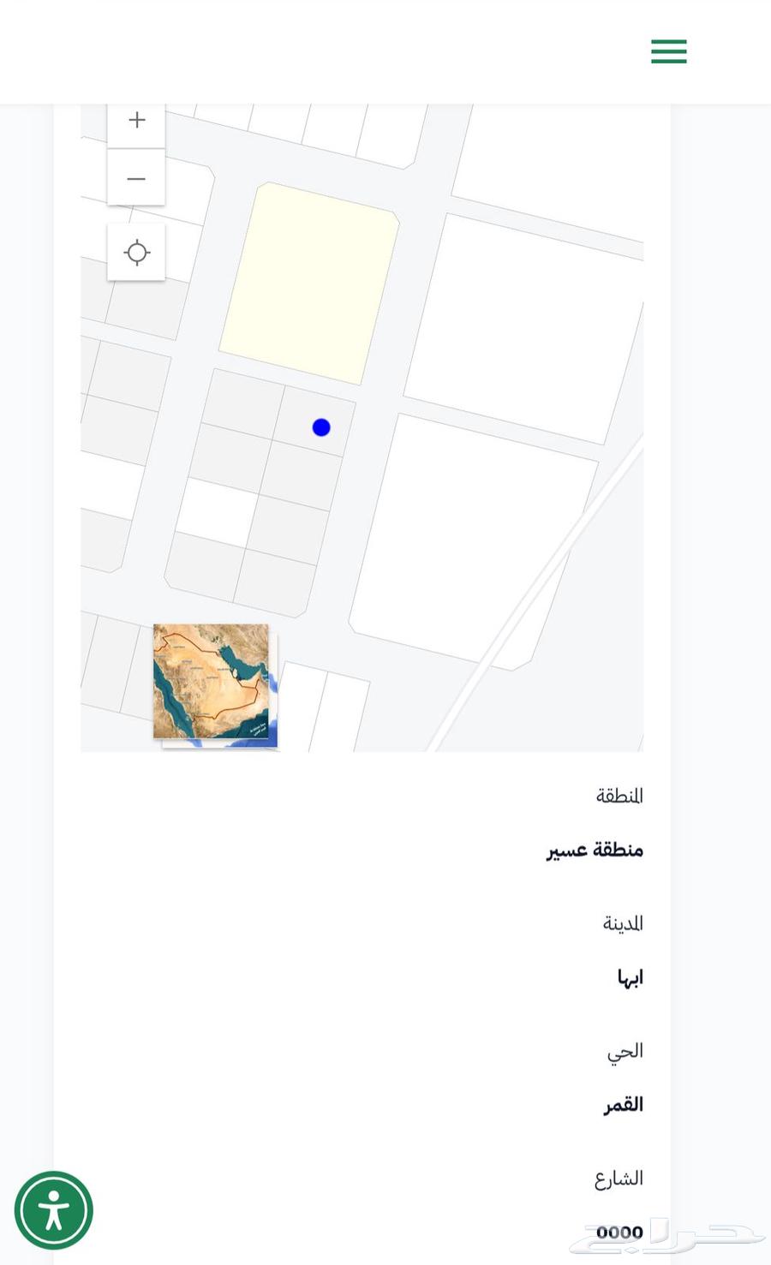Viewport: 771px width, 1265px height.
Task: Click the الشارع field label
Action: point(618,1178)
